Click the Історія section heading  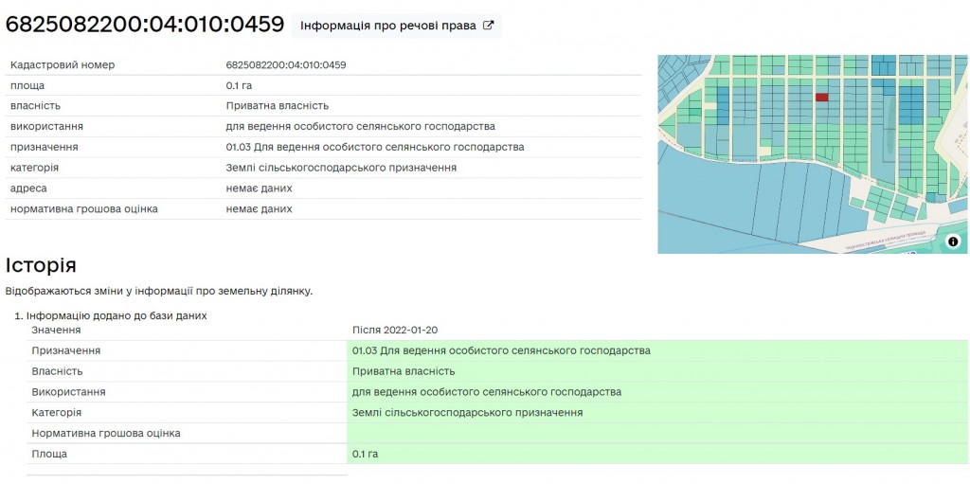(x=41, y=265)
